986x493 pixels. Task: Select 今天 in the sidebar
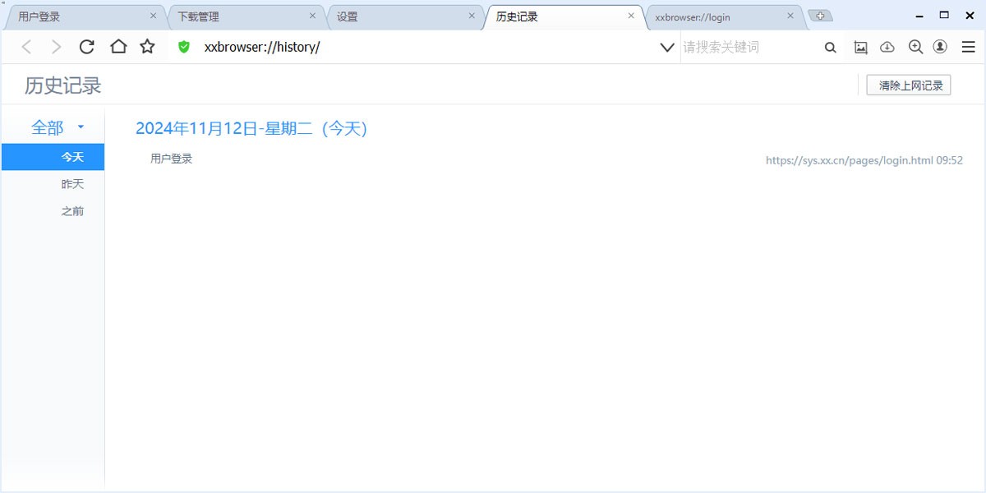point(53,157)
